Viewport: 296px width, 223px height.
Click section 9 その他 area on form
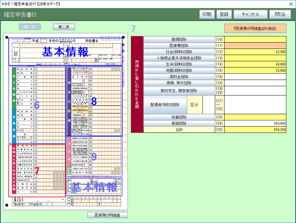94,156
